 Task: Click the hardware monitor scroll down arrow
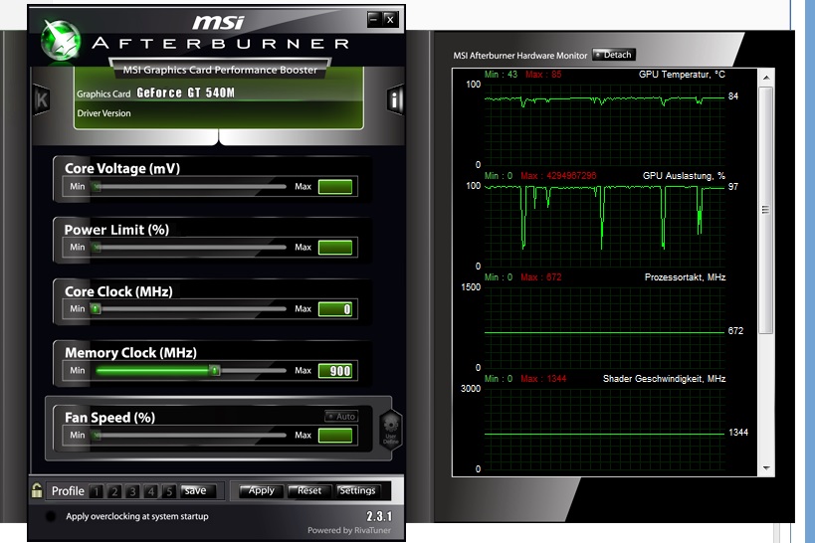coord(766,468)
